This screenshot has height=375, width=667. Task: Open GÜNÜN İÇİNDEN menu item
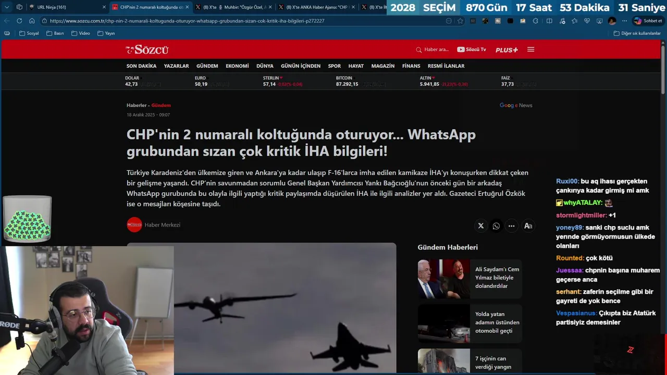pyautogui.click(x=301, y=66)
